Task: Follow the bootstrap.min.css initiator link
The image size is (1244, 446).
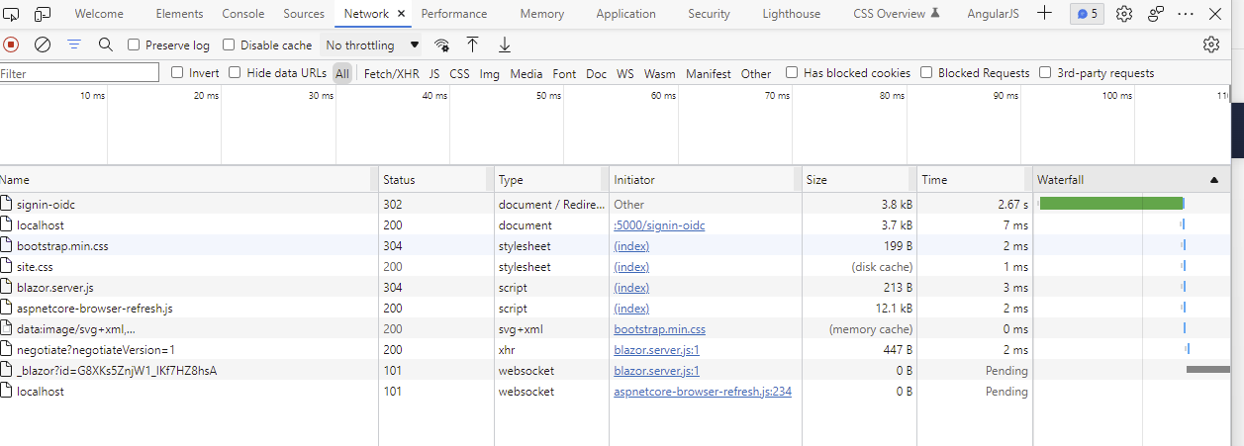Action: click(659, 329)
